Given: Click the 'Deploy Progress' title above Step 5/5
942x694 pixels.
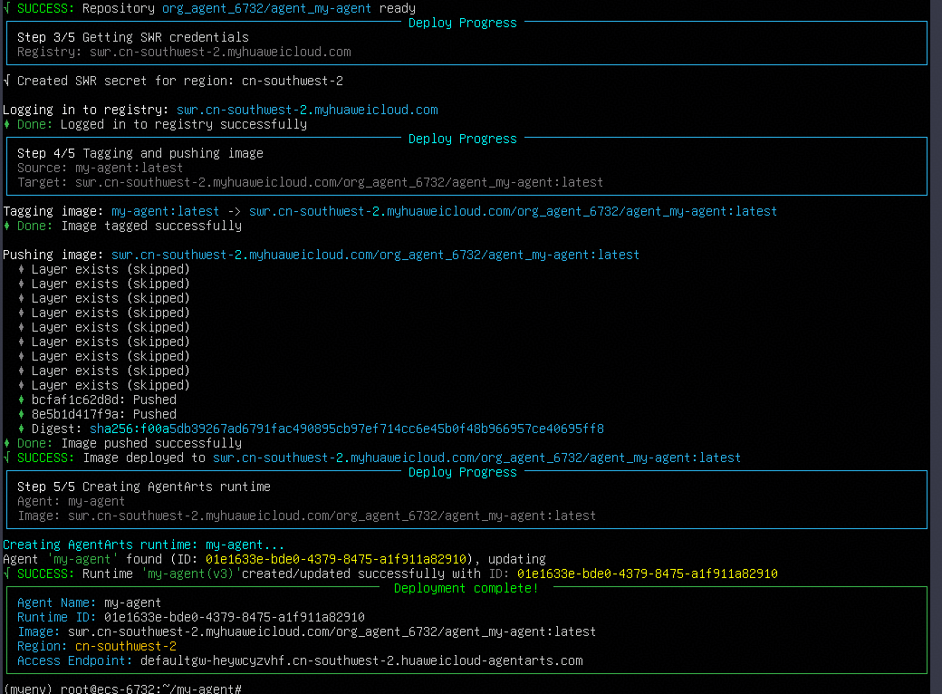Looking at the screenshot, I should pyautogui.click(x=463, y=472).
